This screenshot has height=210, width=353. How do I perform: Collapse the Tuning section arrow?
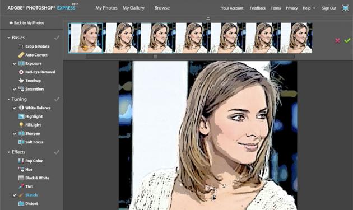coord(8,99)
